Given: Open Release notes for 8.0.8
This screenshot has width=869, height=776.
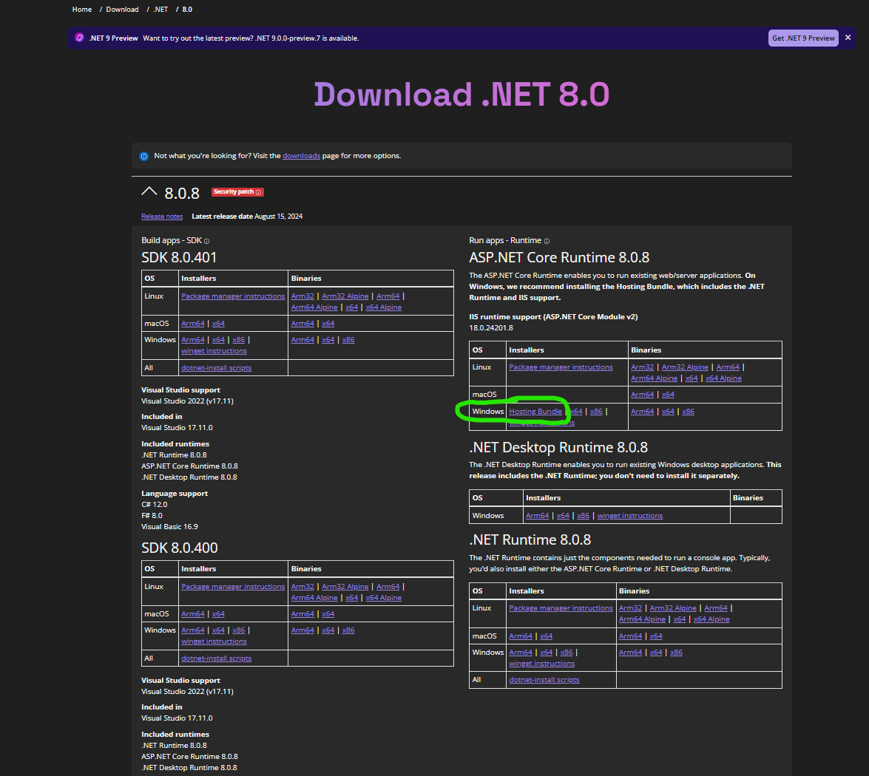Looking at the screenshot, I should click(x=162, y=217).
